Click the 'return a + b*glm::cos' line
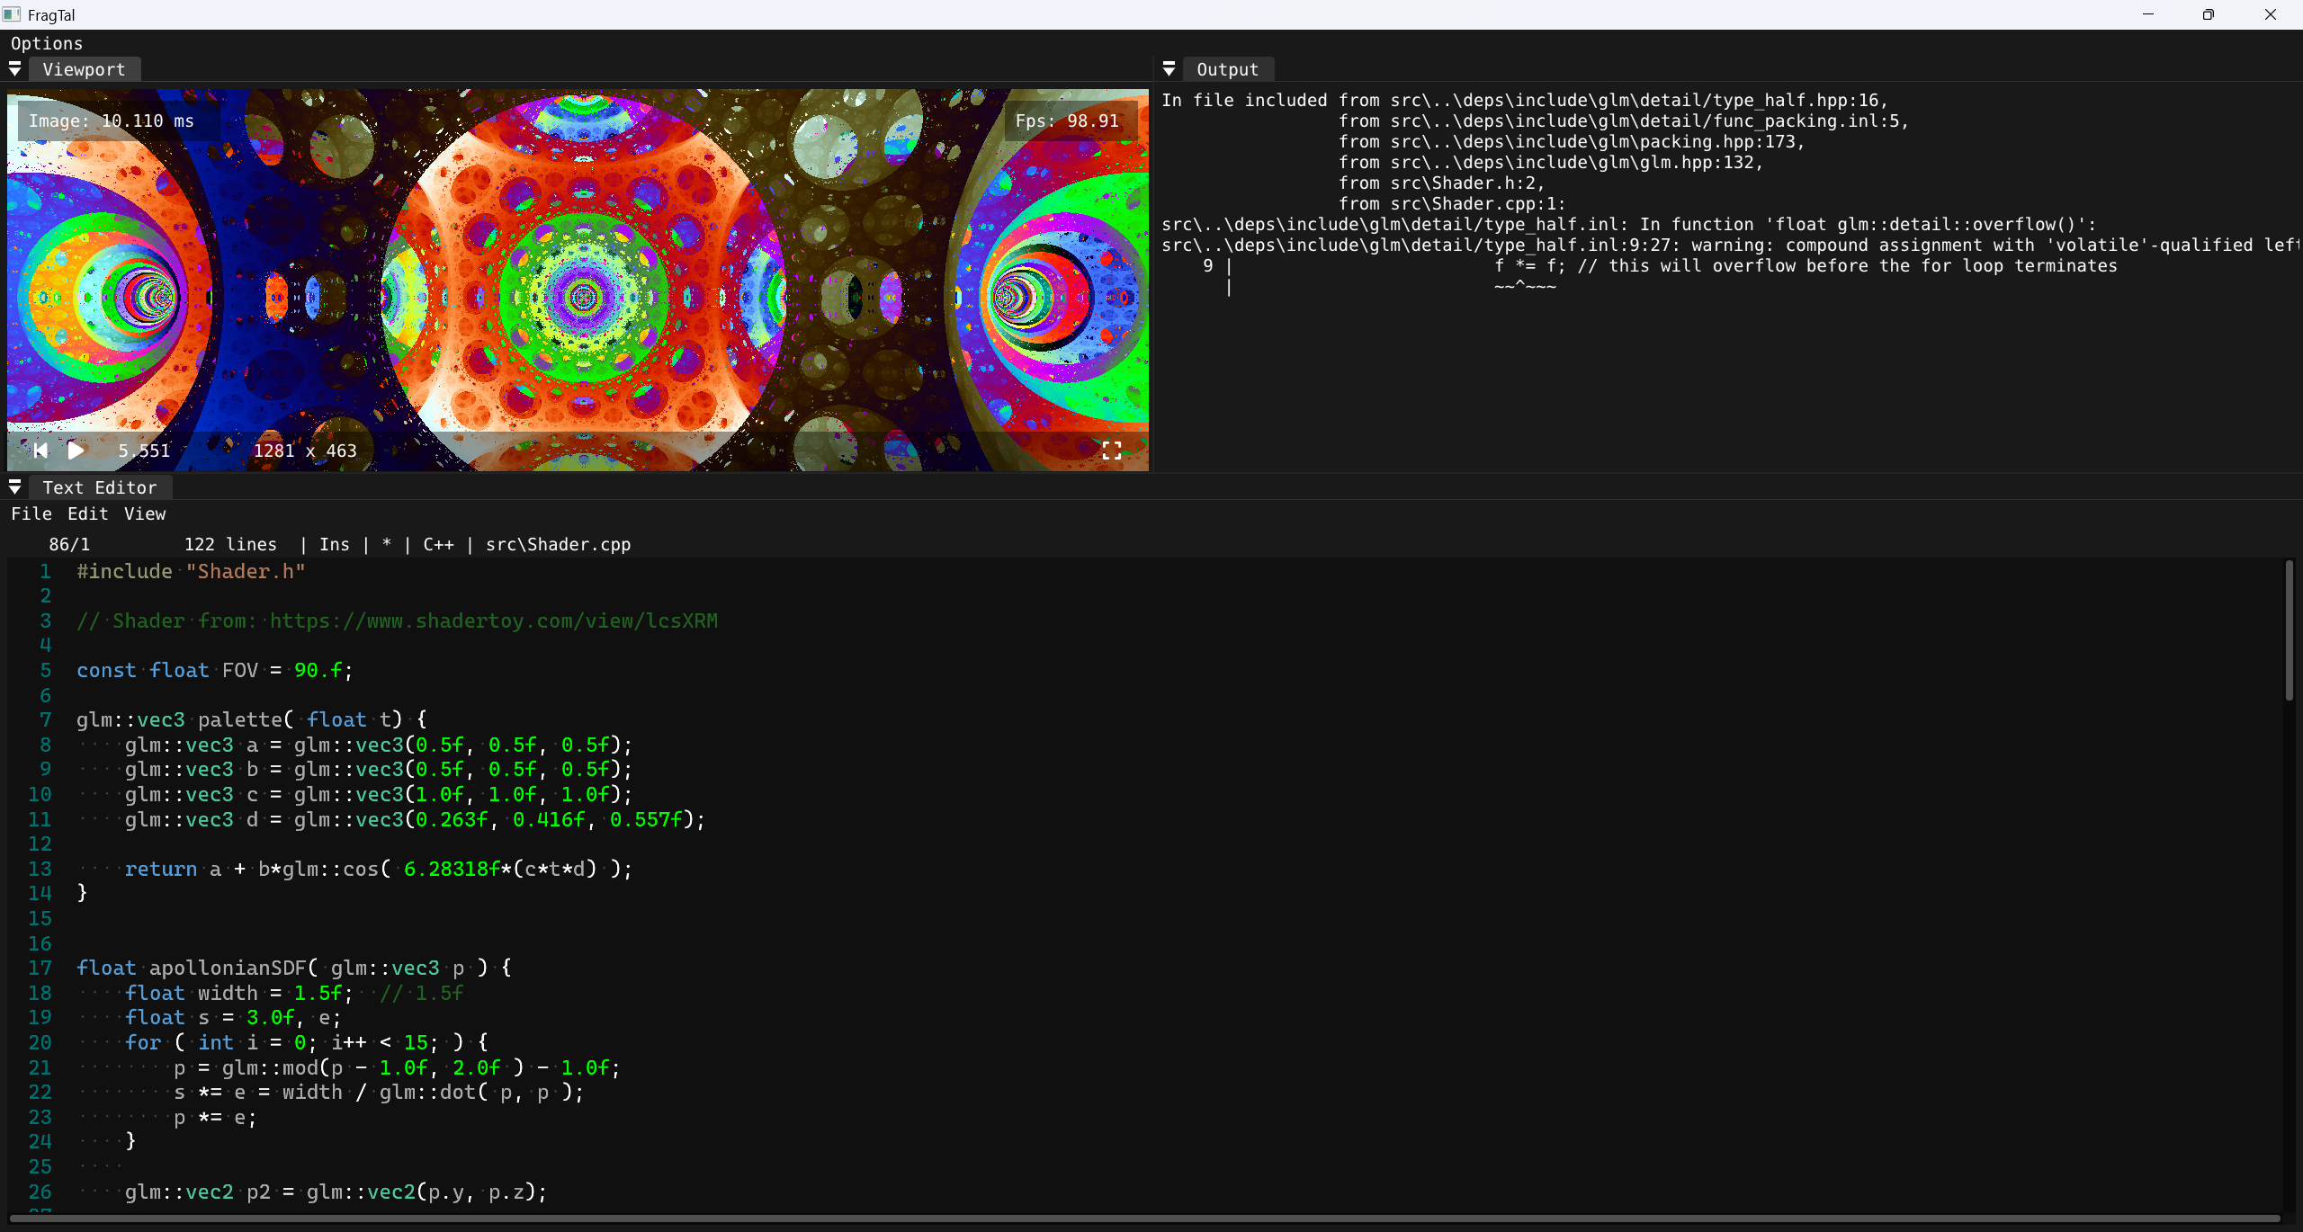 coord(378,869)
